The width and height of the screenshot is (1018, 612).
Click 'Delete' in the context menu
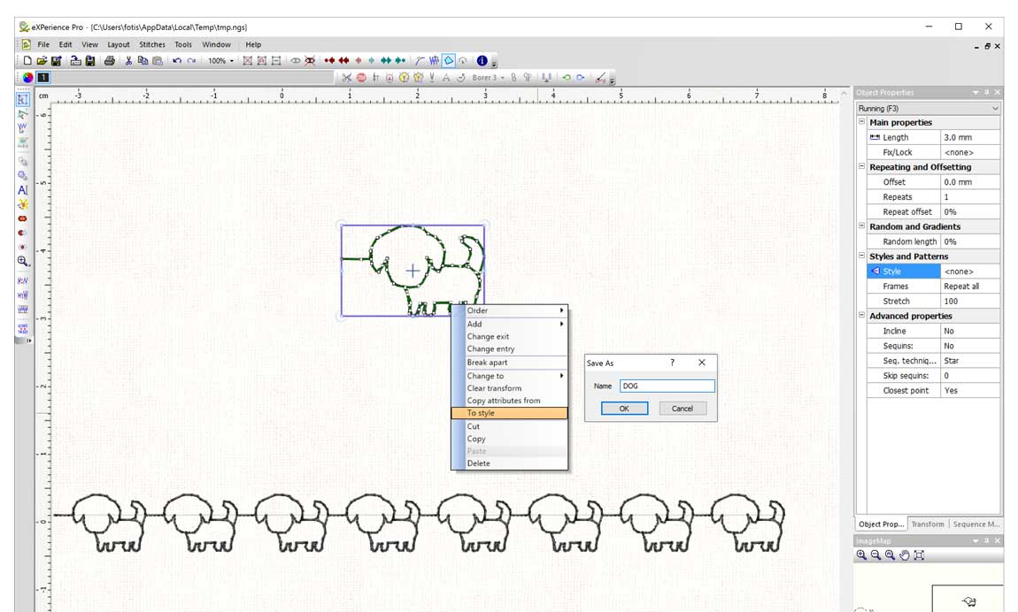pos(509,463)
